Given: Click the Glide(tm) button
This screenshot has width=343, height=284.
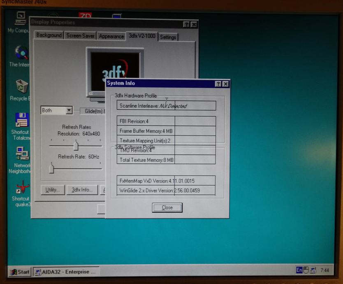Looking at the screenshot, I should 93,111.
